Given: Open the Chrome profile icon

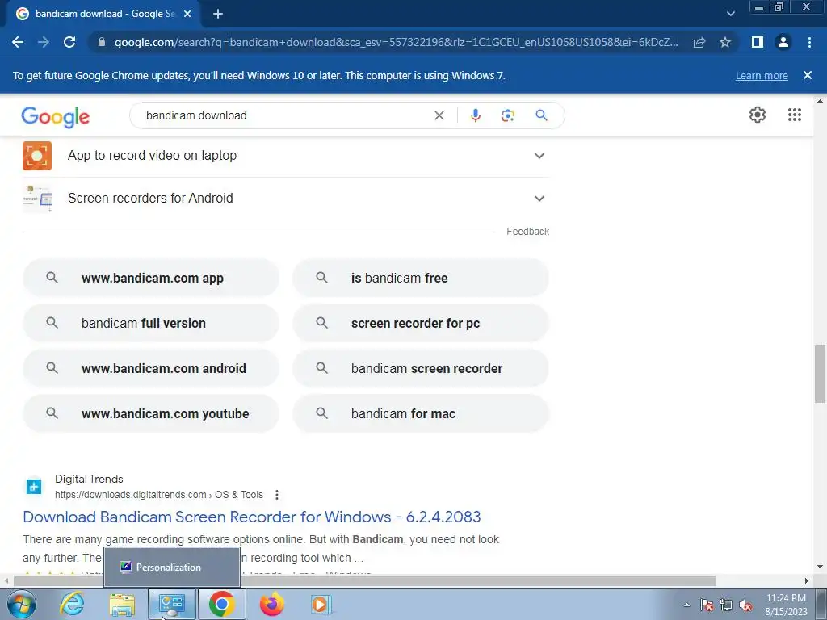Looking at the screenshot, I should point(783,42).
